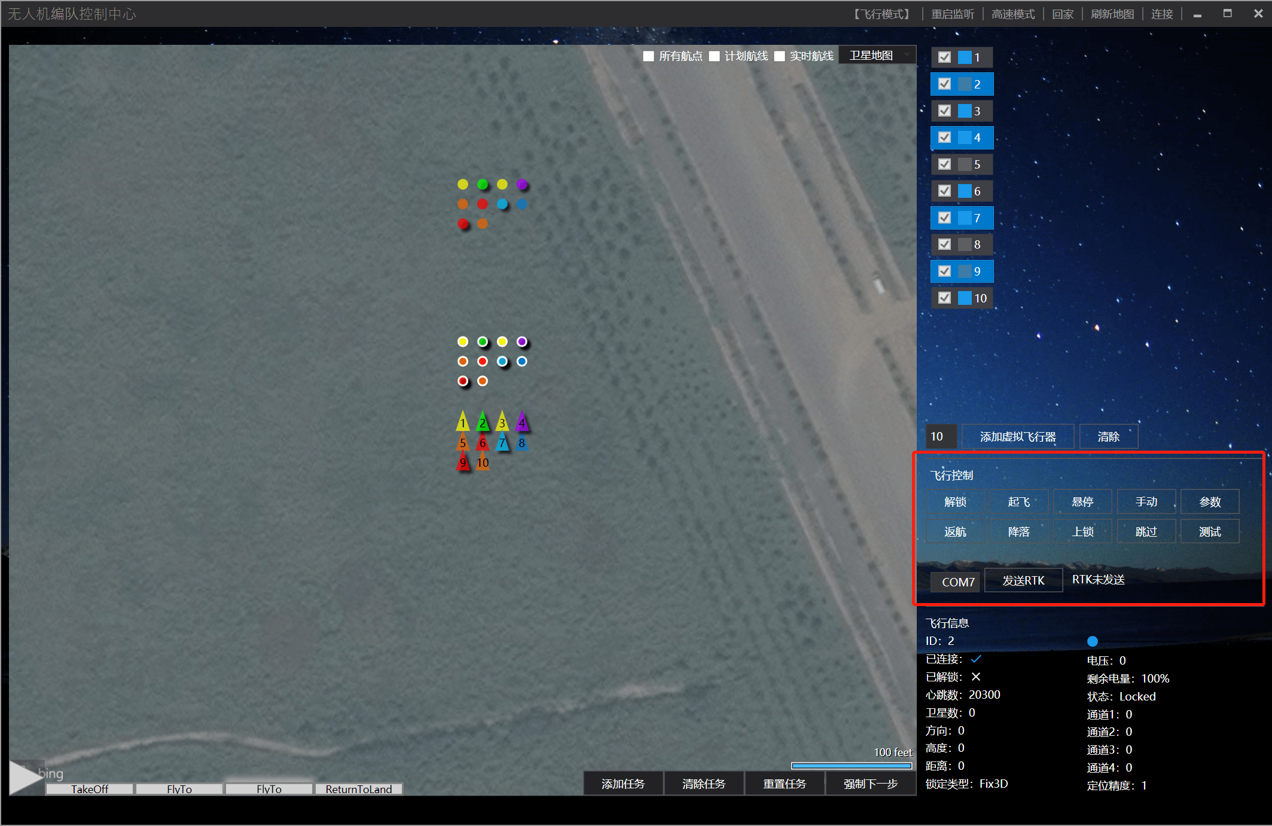Select orange drone marker number 10
Image resolution: width=1272 pixels, height=826 pixels.
pos(483,462)
